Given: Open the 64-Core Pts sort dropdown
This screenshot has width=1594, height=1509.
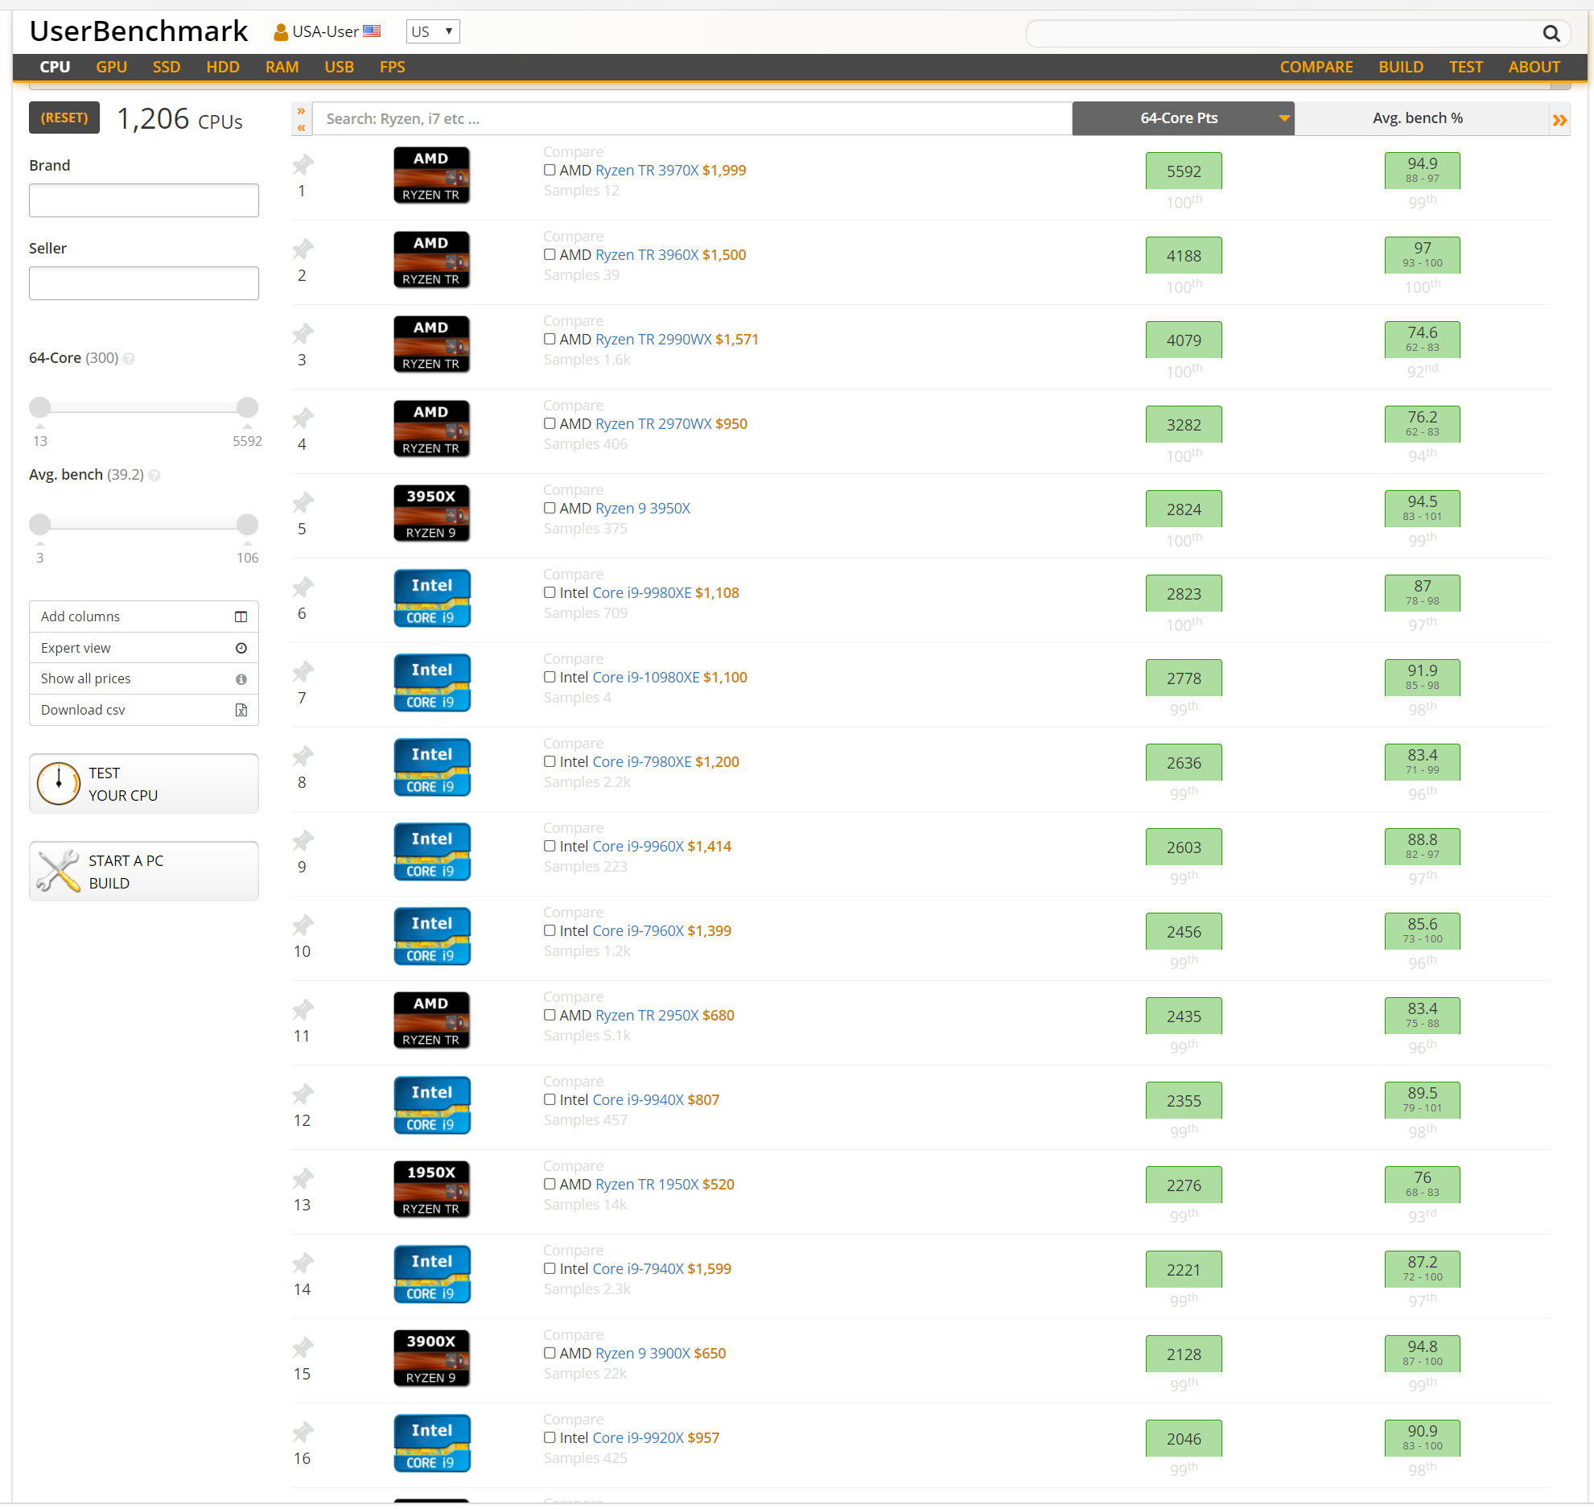Looking at the screenshot, I should tap(1183, 118).
